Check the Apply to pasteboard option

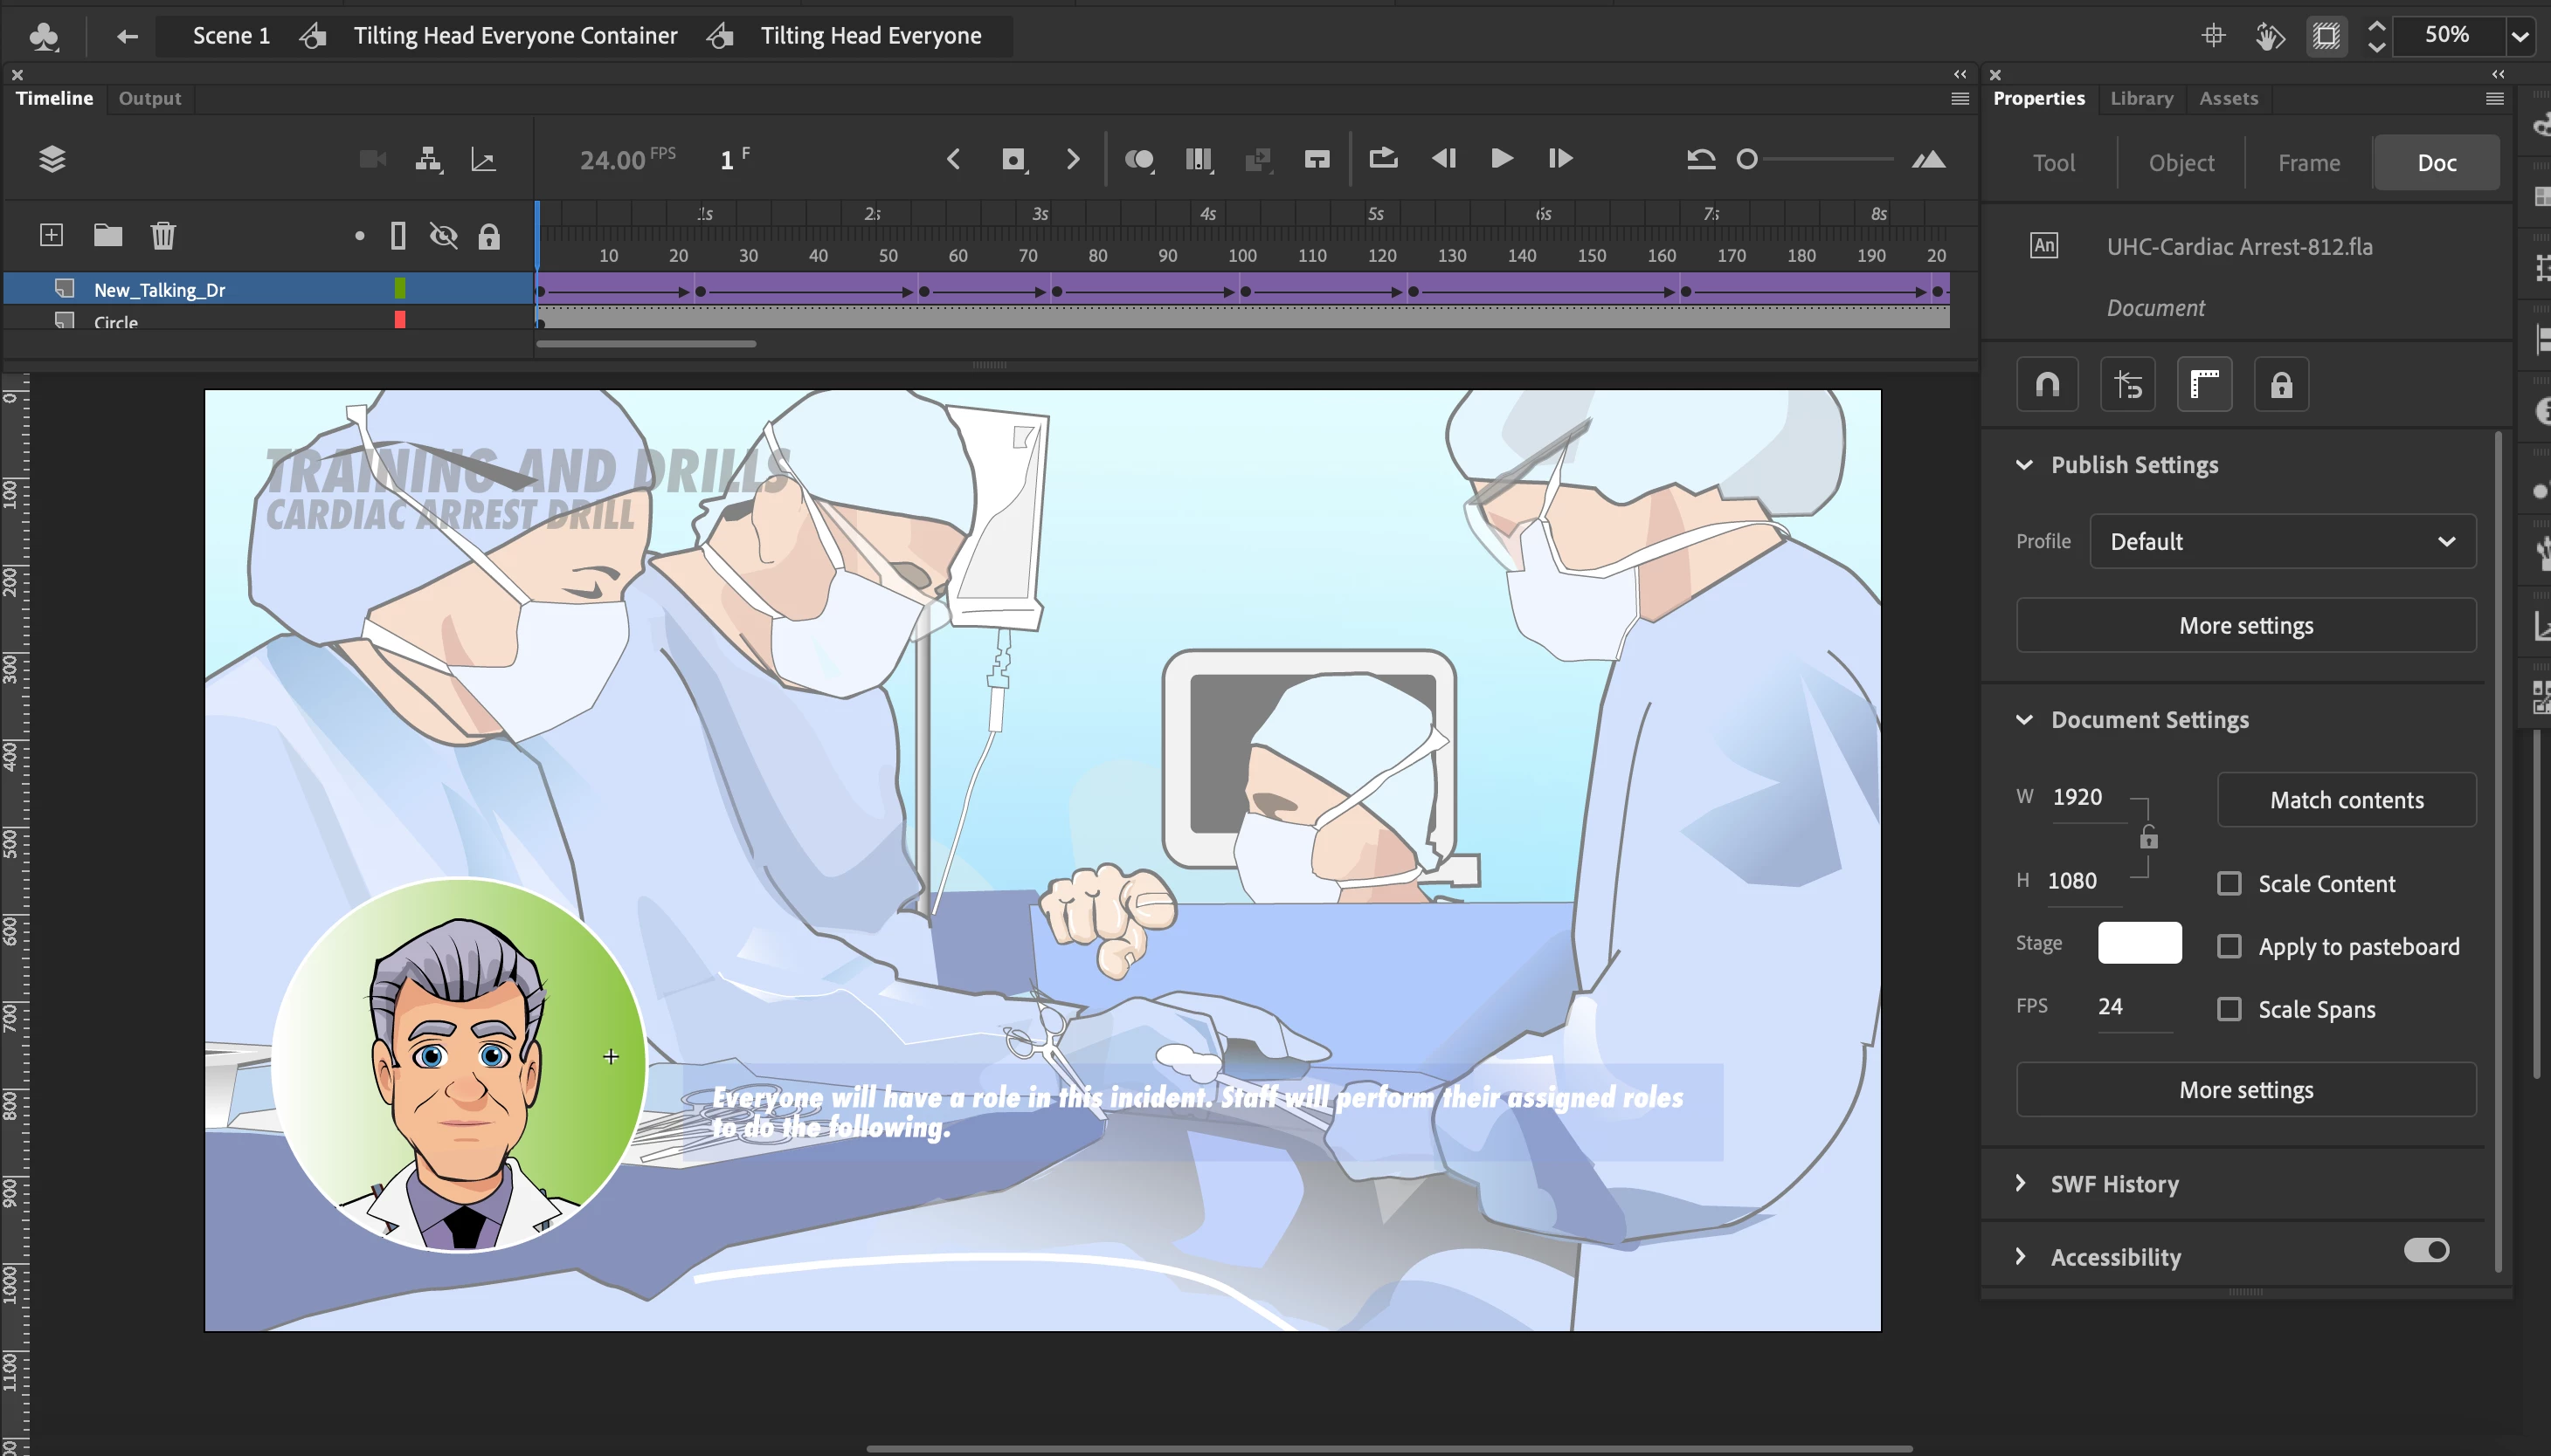click(2229, 946)
